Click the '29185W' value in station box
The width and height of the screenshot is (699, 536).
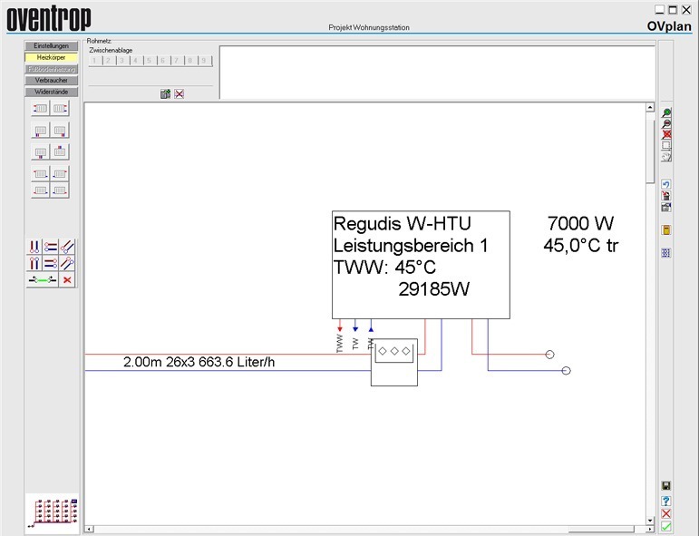(433, 289)
